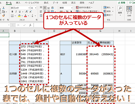This screenshot has width=135, height=104.
Task: Open the ページ レイアウト tab
Action: [x=32, y=3]
